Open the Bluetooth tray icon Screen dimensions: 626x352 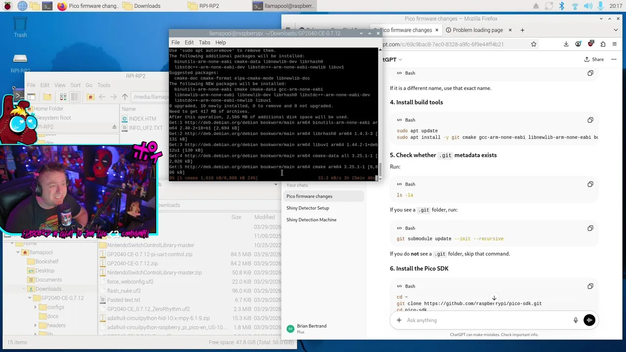pos(562,6)
